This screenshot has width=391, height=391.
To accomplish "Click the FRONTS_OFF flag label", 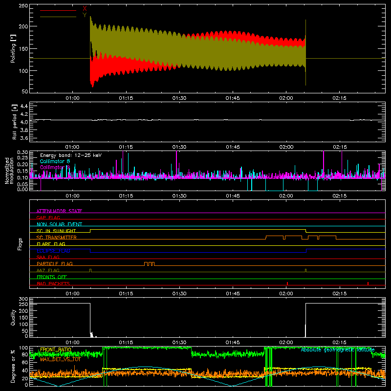I will click(52, 277).
